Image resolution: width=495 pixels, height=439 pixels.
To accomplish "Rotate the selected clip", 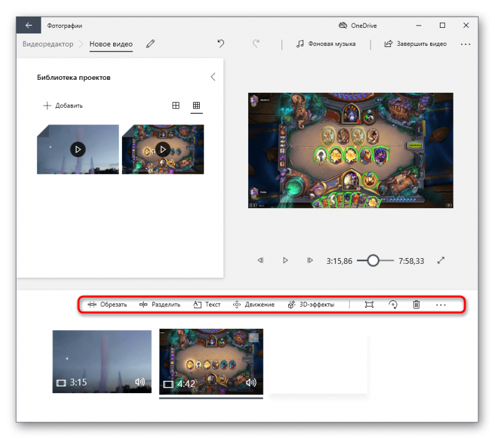I will [x=393, y=305].
